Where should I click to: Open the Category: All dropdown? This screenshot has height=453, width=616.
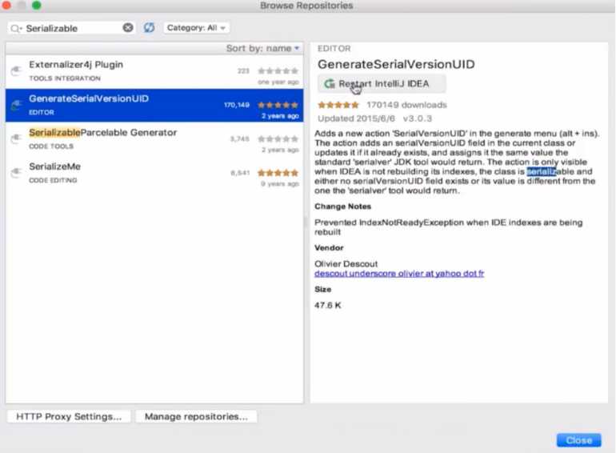(196, 28)
